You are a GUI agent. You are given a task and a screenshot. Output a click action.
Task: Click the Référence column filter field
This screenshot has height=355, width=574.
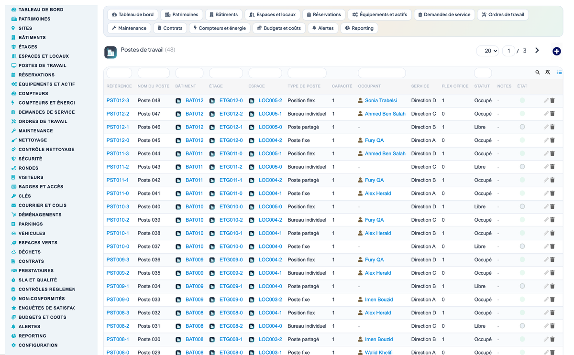click(119, 73)
